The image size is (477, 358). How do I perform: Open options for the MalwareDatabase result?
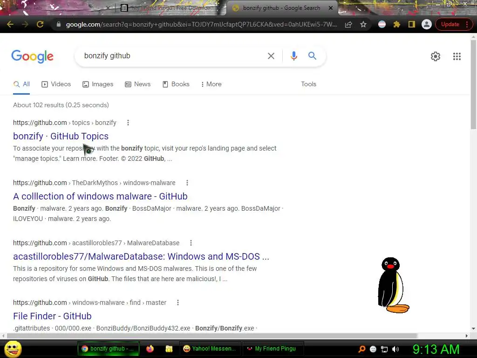[191, 243]
